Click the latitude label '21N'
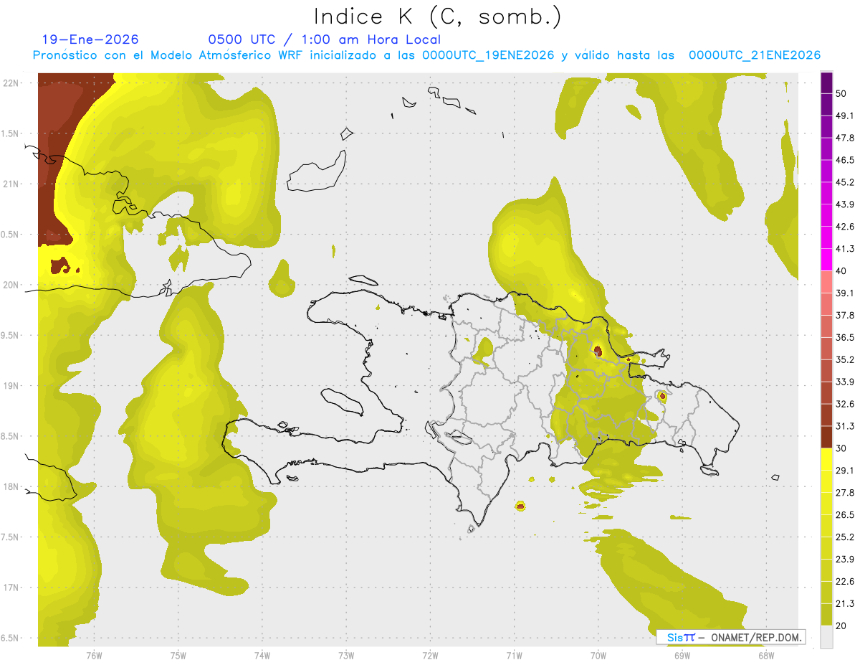Image resolution: width=860 pixels, height=665 pixels. point(11,184)
